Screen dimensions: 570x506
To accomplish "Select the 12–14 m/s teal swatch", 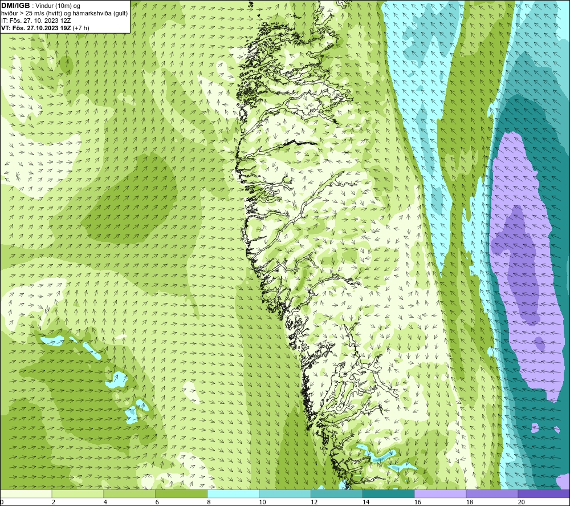I will coord(337,493).
